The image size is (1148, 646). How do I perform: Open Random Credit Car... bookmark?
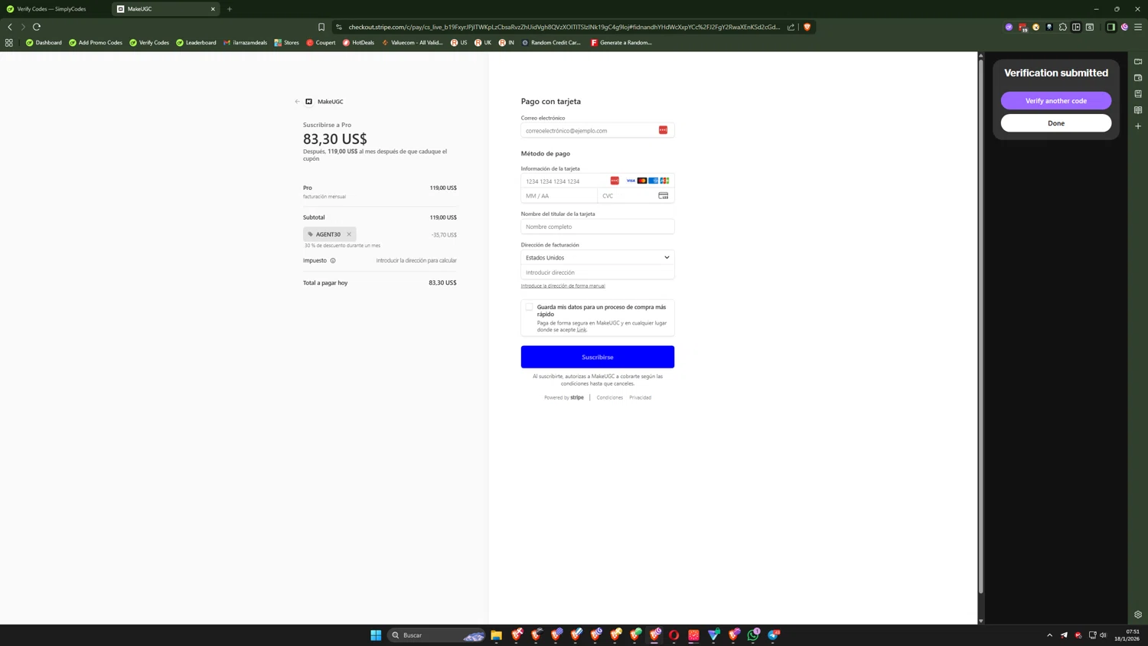[551, 43]
